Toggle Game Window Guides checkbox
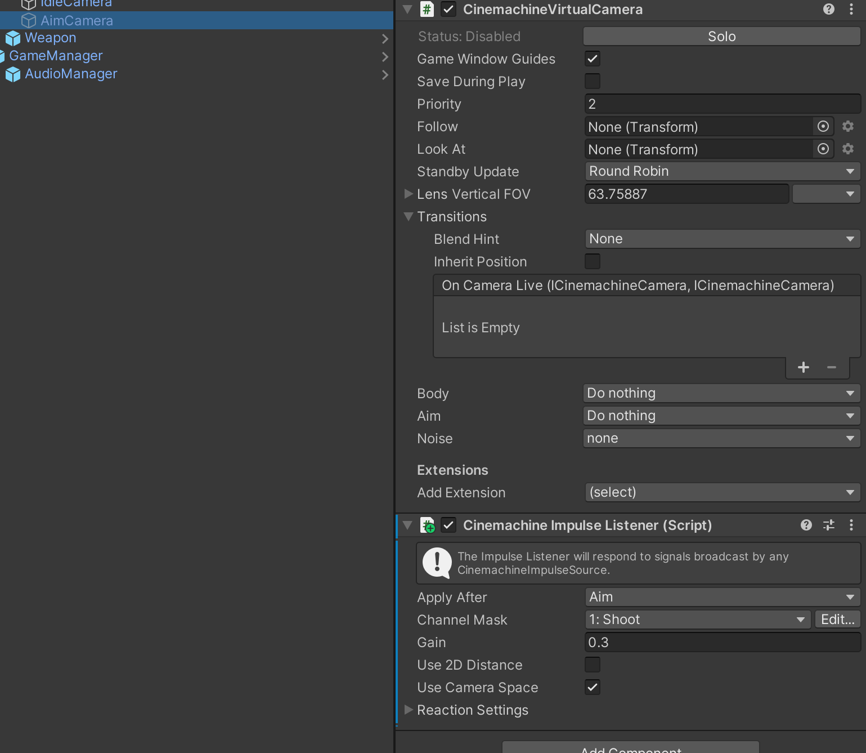This screenshot has width=866, height=753. tap(593, 59)
